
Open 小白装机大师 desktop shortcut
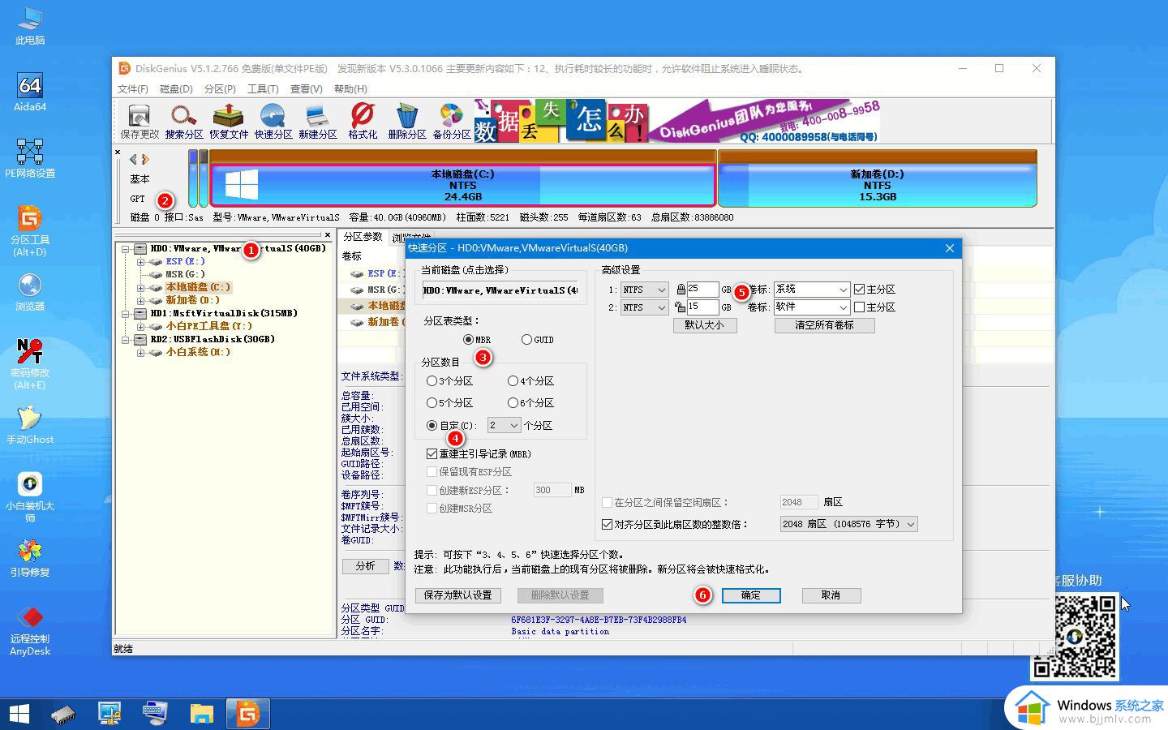pos(30,496)
